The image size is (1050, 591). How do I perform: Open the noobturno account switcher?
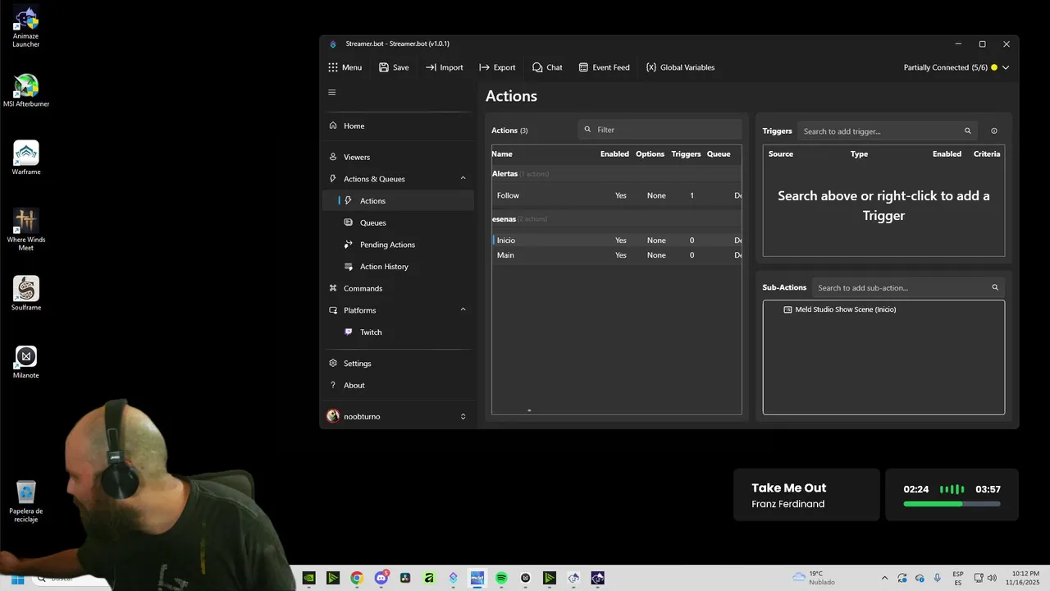click(x=397, y=416)
